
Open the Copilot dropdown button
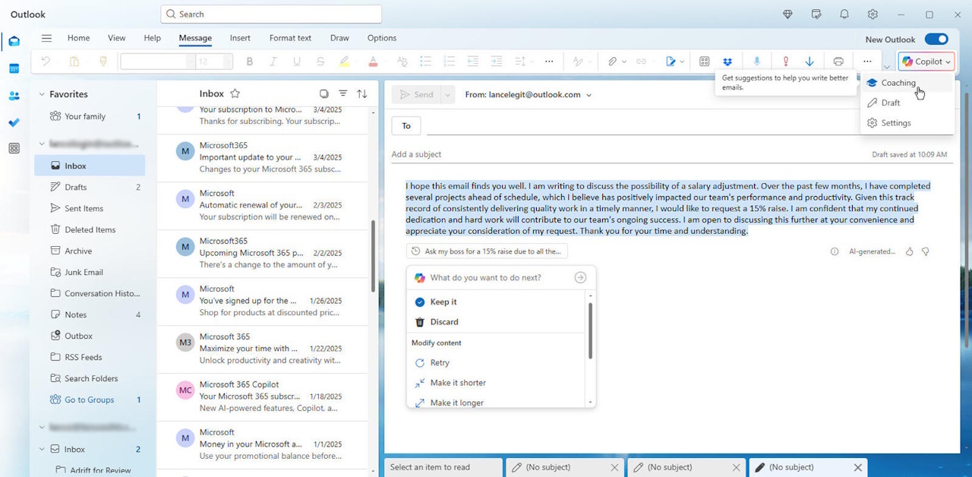pyautogui.click(x=926, y=62)
